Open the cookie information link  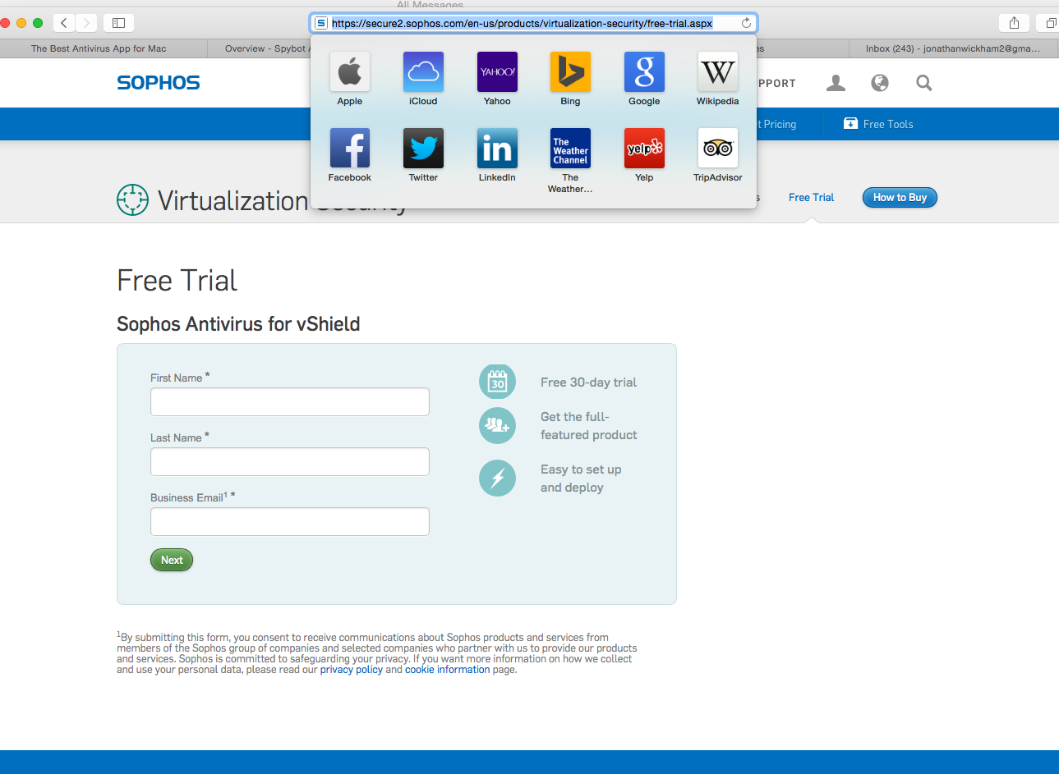pyautogui.click(x=447, y=670)
